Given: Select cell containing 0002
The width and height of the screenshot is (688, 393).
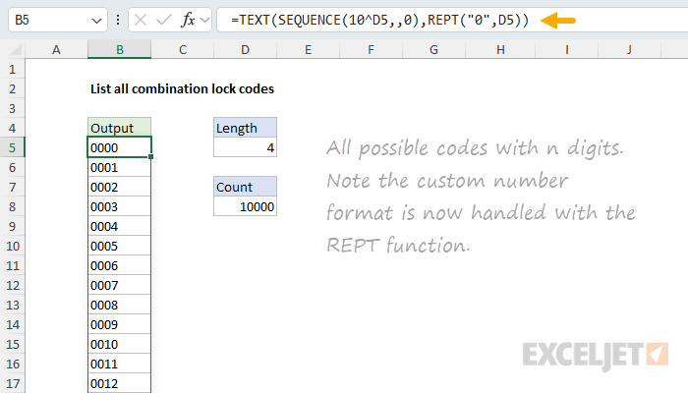Looking at the screenshot, I should click(x=119, y=188).
